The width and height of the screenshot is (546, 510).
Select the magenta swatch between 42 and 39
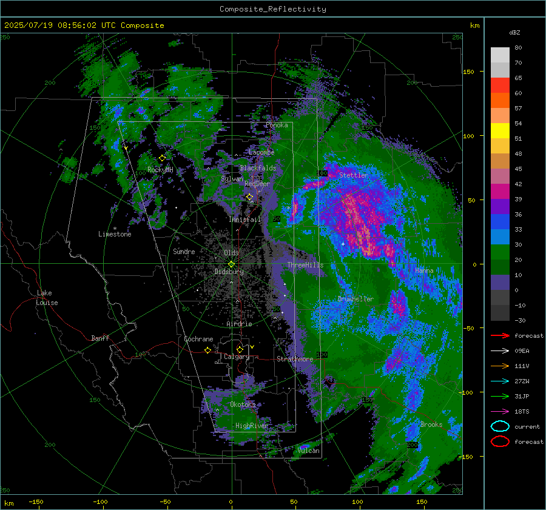point(500,191)
